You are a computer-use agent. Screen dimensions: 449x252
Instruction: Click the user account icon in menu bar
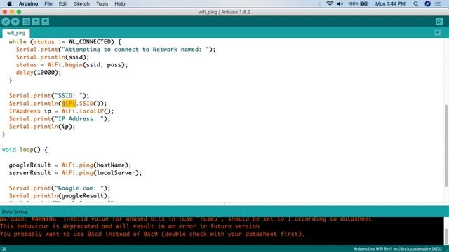[x=427, y=3]
